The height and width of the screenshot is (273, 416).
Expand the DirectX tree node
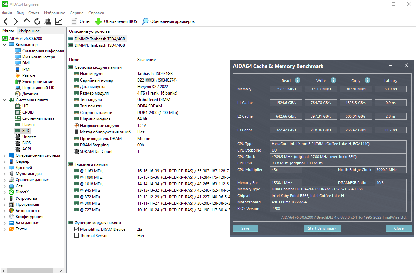click(4, 192)
